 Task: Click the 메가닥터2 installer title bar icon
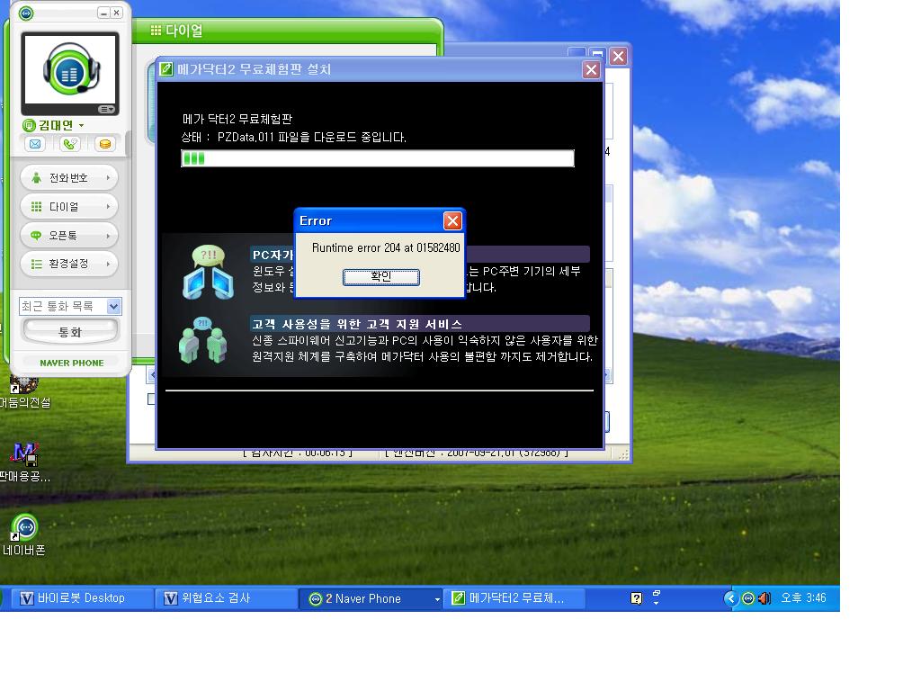[x=166, y=68]
